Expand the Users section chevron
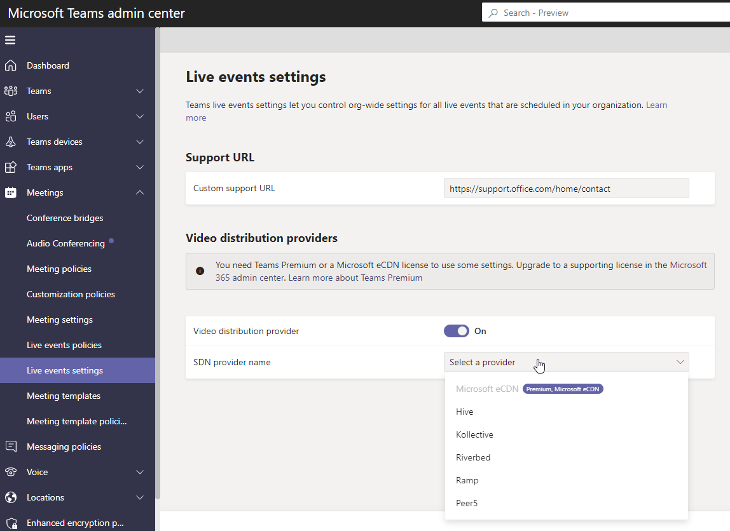Screen dimensions: 730x531 (140, 116)
